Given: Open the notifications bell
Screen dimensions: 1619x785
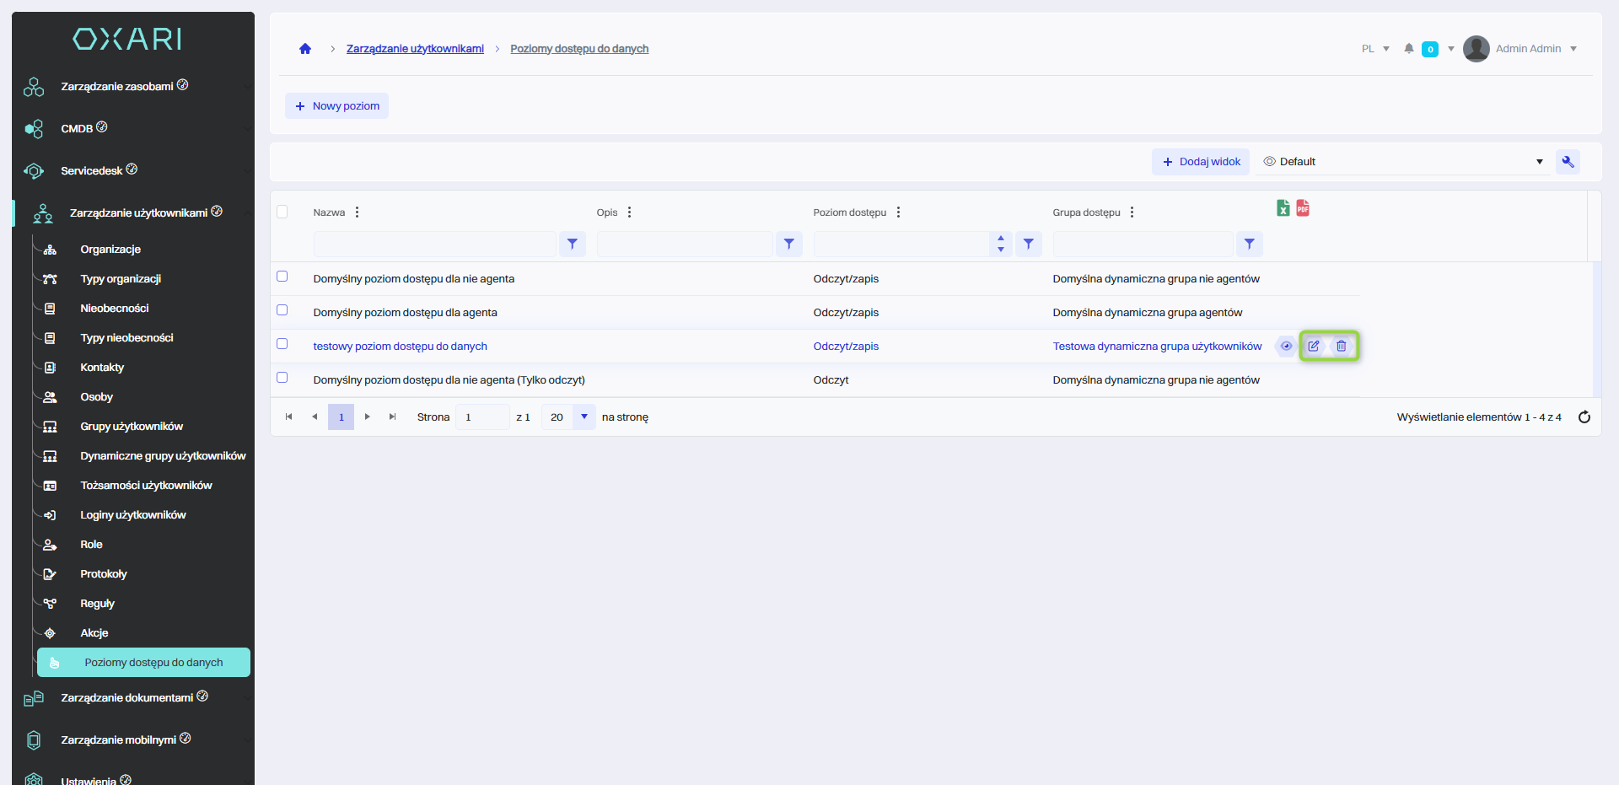Looking at the screenshot, I should [1408, 49].
